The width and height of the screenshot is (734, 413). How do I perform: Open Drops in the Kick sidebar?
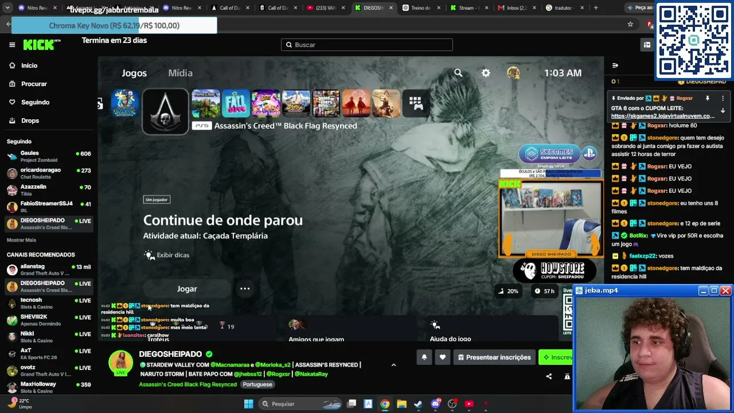(30, 120)
